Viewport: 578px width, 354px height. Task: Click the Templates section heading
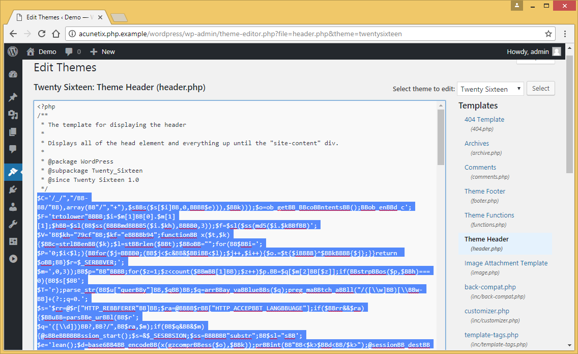coord(478,105)
